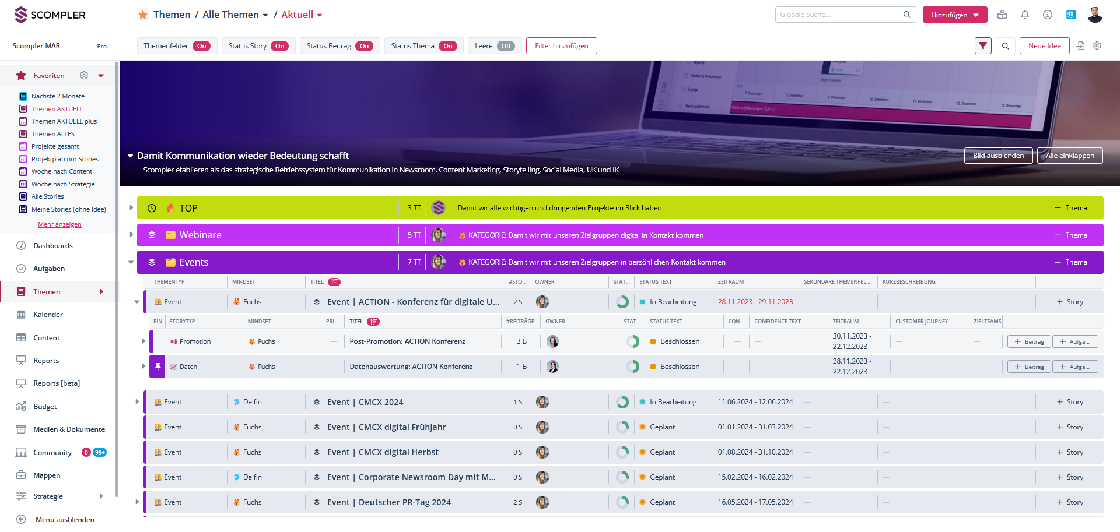Viewport: 1120px width, 532px height.
Task: Open Kalender in the sidebar
Action: (48, 315)
